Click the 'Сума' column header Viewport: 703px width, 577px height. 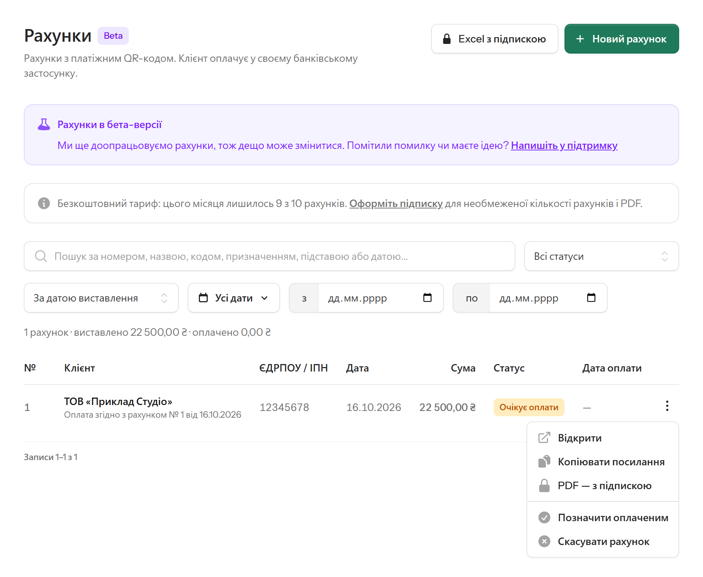click(463, 368)
